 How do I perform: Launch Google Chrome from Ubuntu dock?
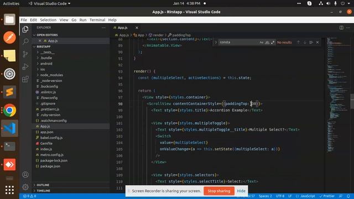click(9, 110)
